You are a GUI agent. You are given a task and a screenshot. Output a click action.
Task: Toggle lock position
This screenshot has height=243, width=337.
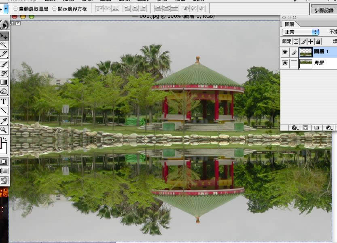click(311, 42)
